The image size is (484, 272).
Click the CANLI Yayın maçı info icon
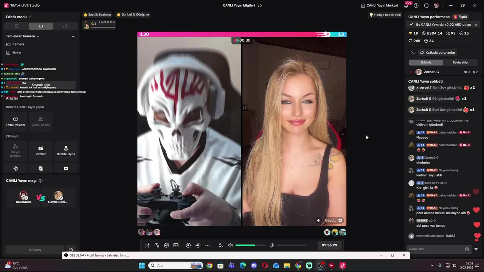click(40, 181)
